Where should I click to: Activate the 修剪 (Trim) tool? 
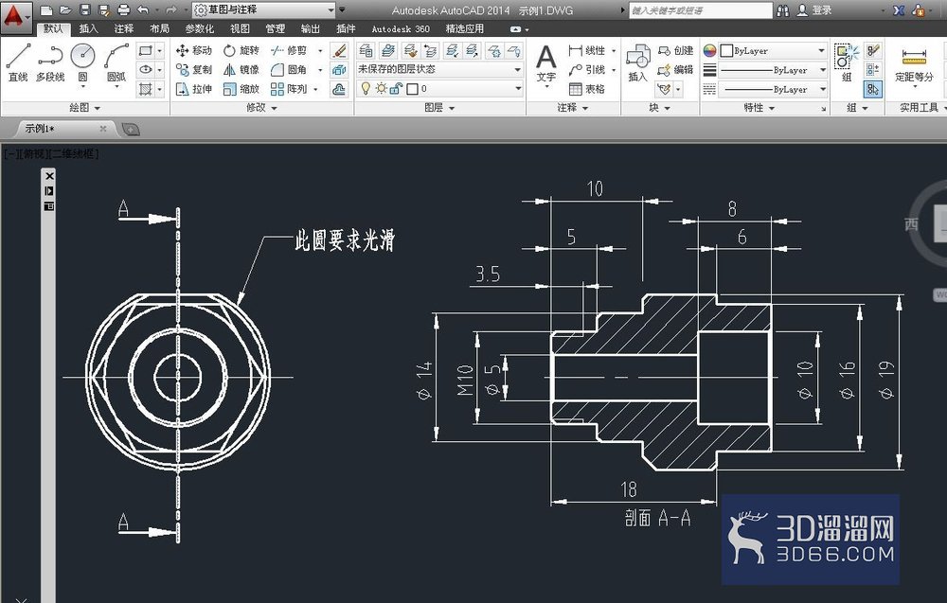point(289,50)
